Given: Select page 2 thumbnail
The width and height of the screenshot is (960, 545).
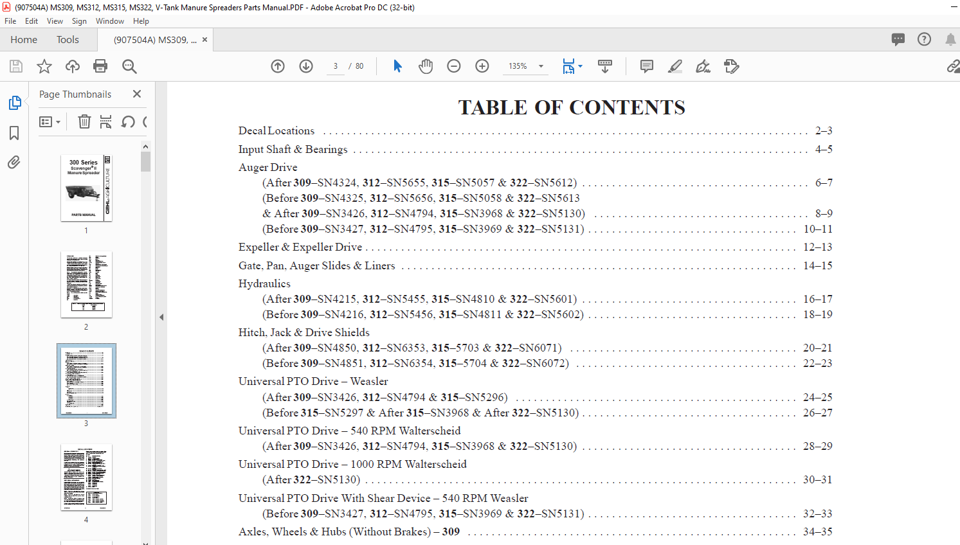Looking at the screenshot, I should pos(86,284).
